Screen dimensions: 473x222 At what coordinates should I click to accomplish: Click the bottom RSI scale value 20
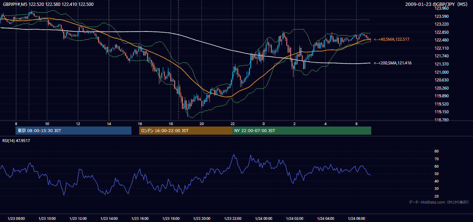[x=437, y=196]
